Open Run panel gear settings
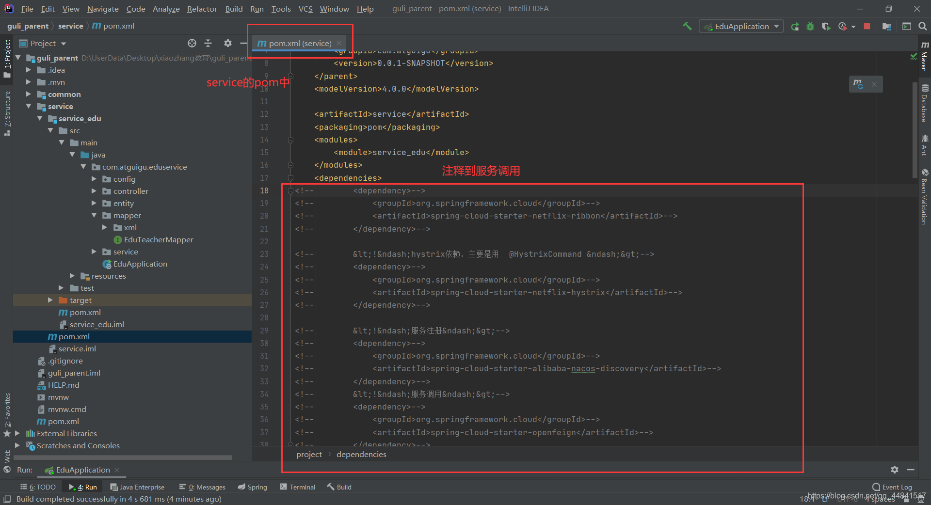This screenshot has width=931, height=505. (895, 470)
